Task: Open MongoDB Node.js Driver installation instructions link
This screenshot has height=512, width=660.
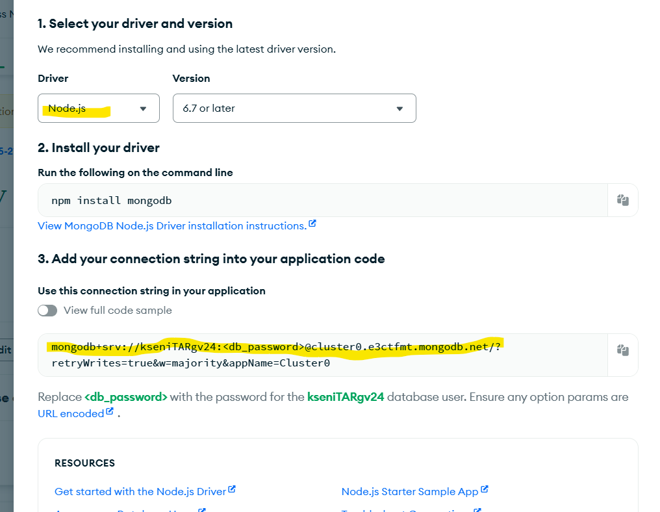Action: tap(172, 226)
